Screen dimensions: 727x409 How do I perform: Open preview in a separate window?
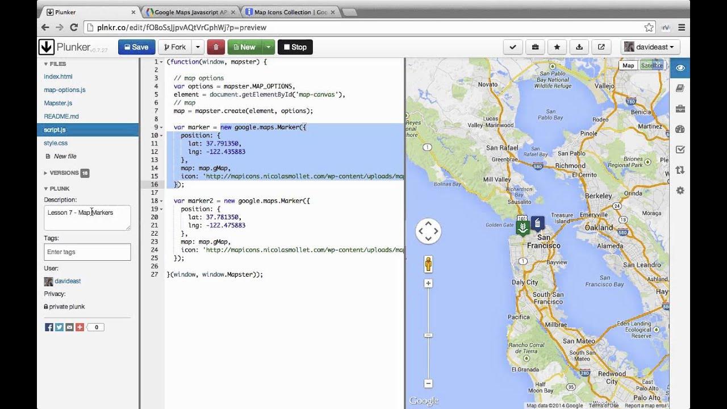pos(601,47)
